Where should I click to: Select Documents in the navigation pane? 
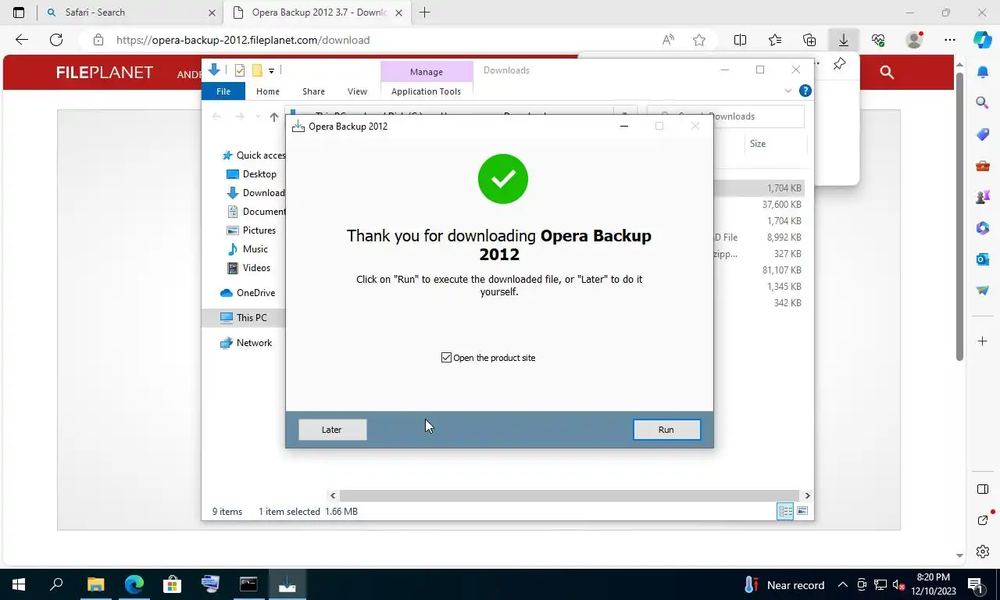click(255, 212)
